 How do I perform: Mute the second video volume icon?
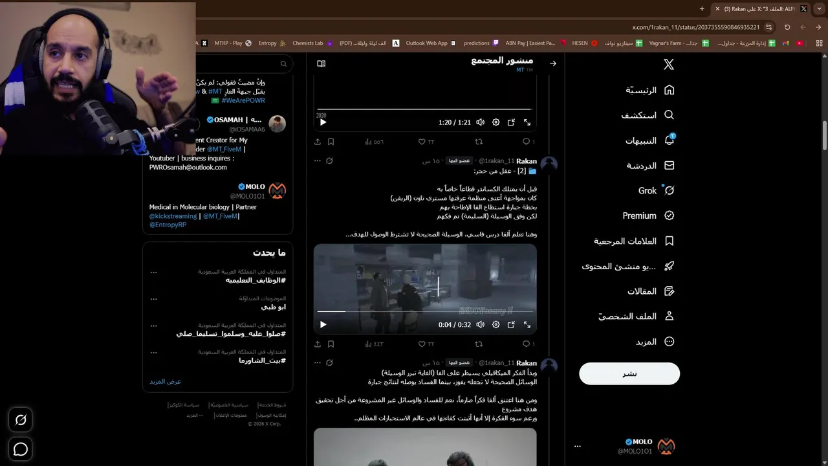pyautogui.click(x=480, y=324)
